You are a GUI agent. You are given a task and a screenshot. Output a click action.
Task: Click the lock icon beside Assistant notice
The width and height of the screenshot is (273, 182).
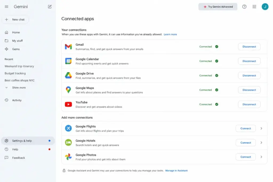64,171
